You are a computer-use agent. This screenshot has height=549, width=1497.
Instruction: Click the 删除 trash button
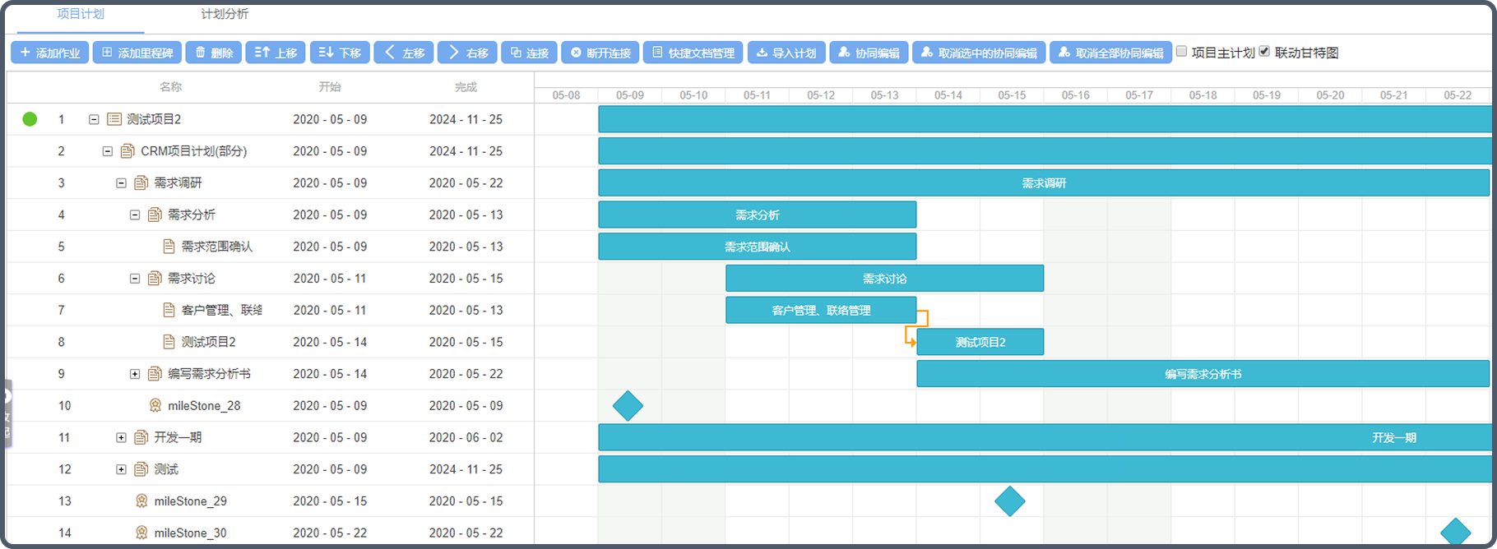[x=214, y=53]
